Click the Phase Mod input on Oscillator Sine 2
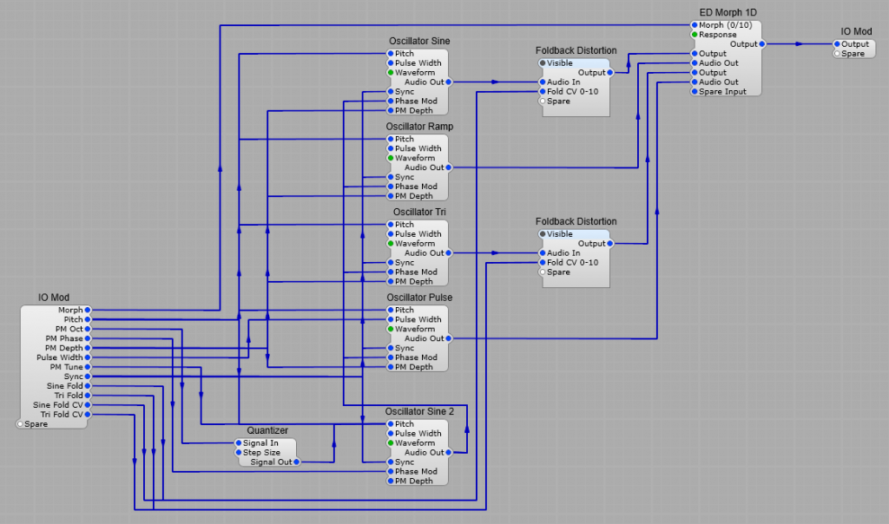Viewport: 889px width, 524px height. click(391, 472)
